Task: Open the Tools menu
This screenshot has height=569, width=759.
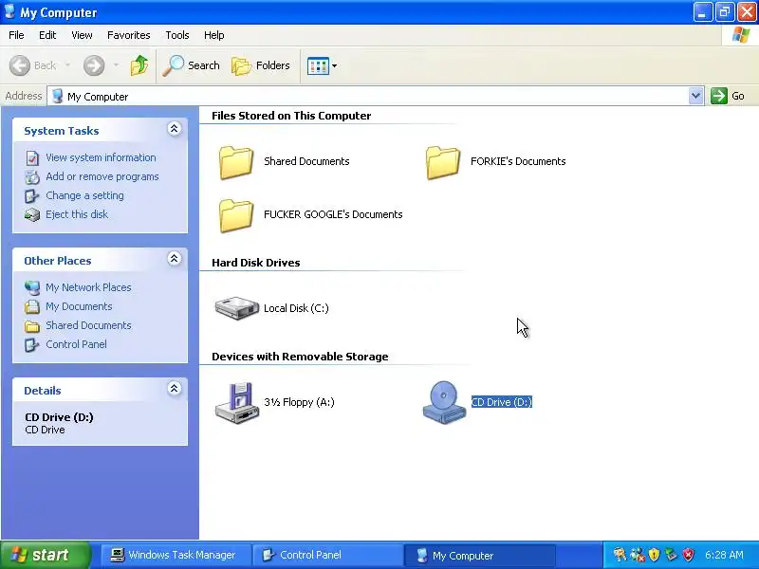Action: pyautogui.click(x=177, y=35)
